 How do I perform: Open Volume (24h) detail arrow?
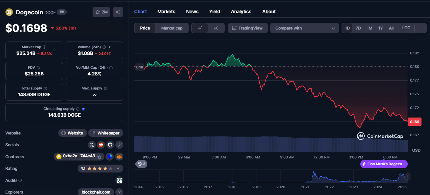(110, 47)
